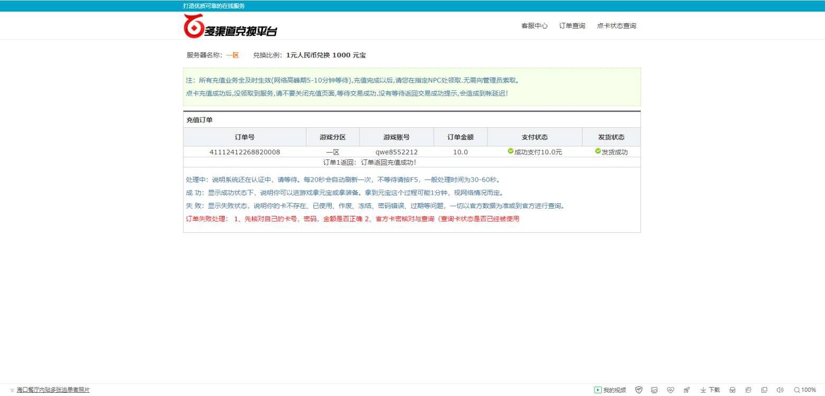The image size is (825, 396).
Task: Click the picture icon in status bar
Action: pos(654,390)
